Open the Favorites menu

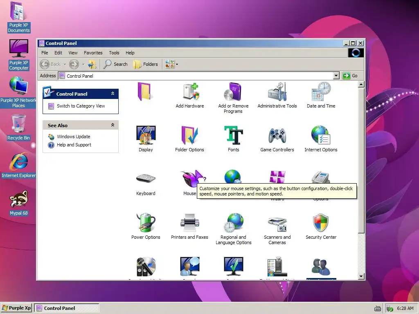pos(93,53)
